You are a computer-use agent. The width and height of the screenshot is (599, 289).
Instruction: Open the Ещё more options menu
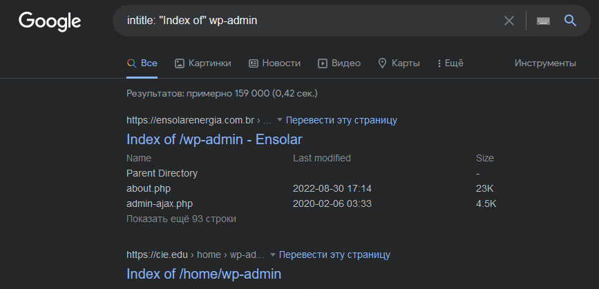click(450, 63)
